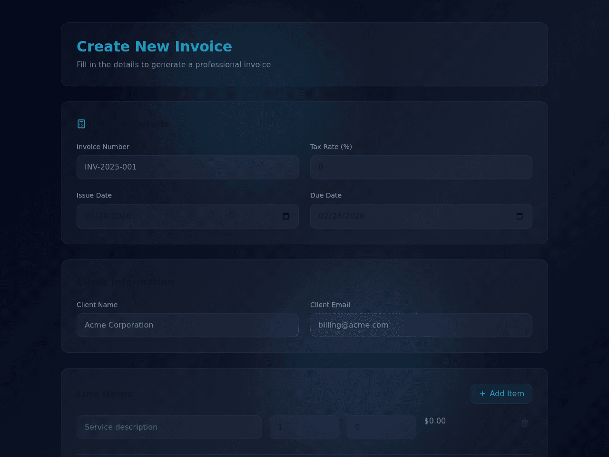
Task: Click the Tax Rate (%) input
Action: [421, 167]
